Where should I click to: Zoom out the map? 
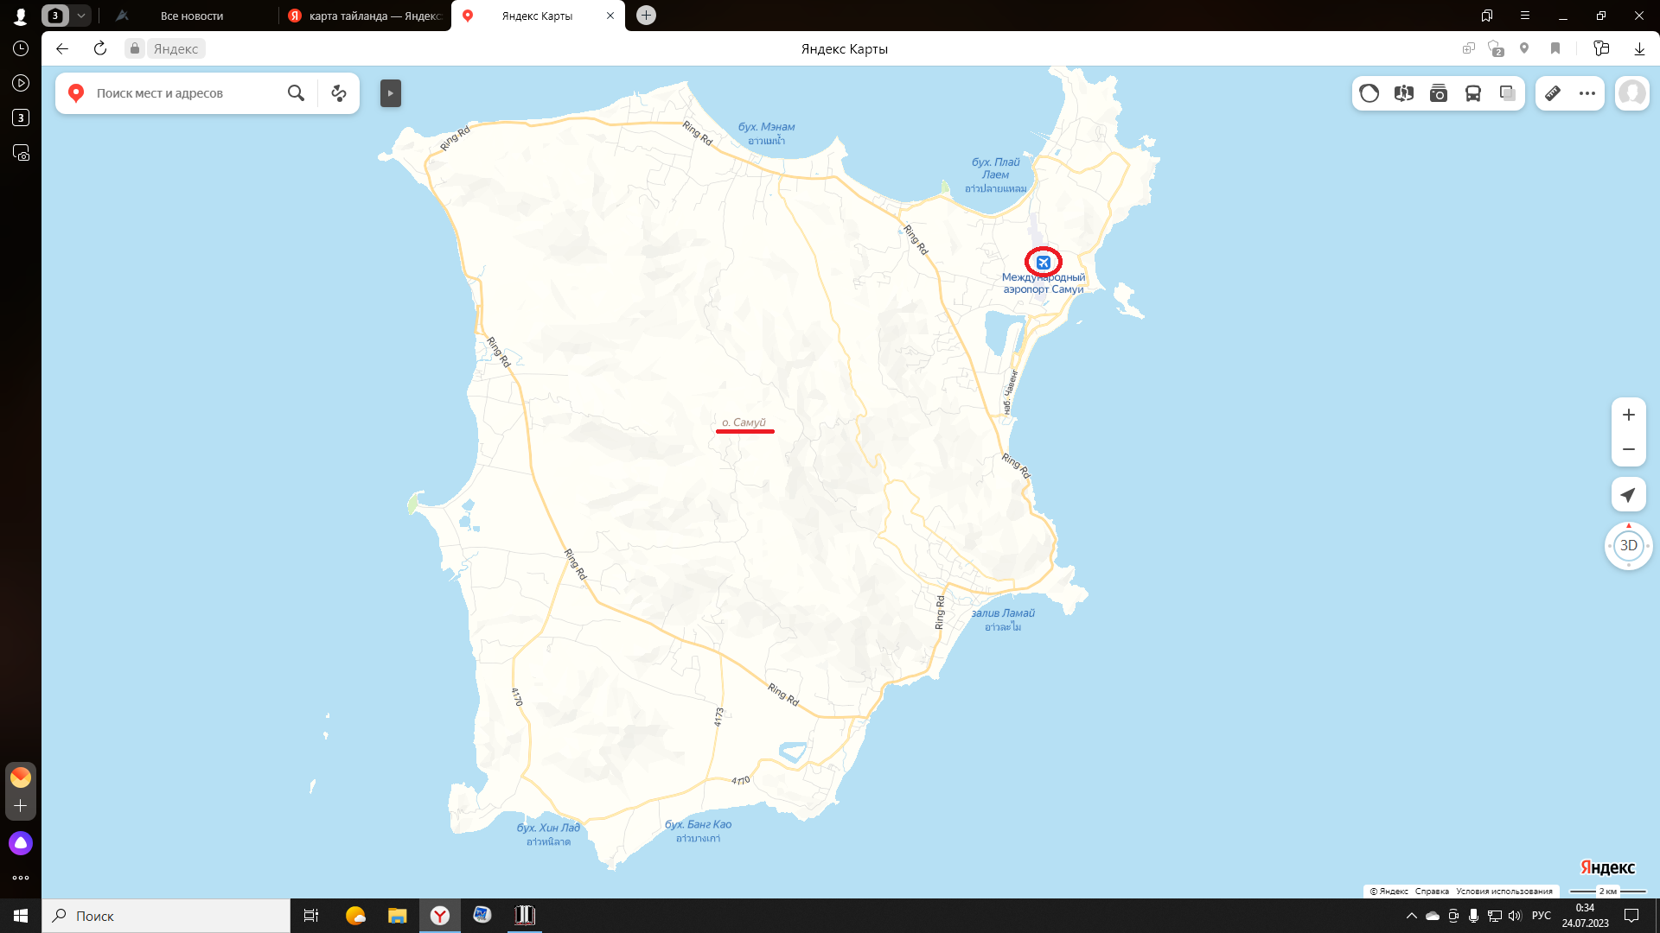pyautogui.click(x=1628, y=449)
